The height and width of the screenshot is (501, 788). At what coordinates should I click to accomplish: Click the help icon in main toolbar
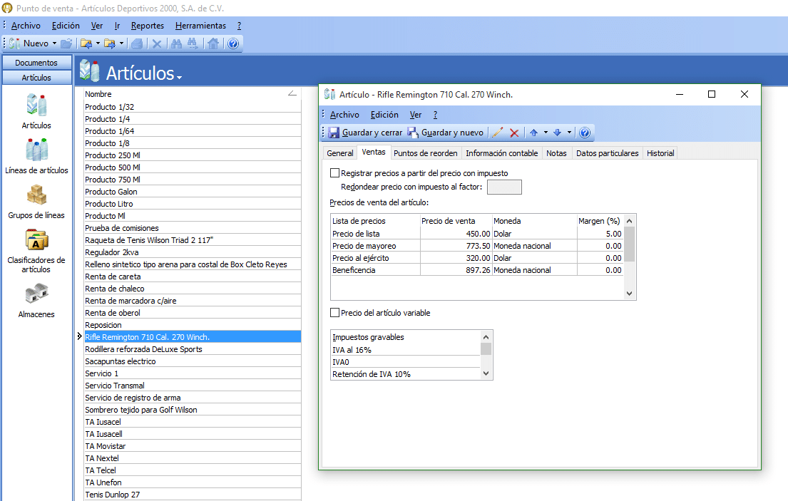coord(232,43)
